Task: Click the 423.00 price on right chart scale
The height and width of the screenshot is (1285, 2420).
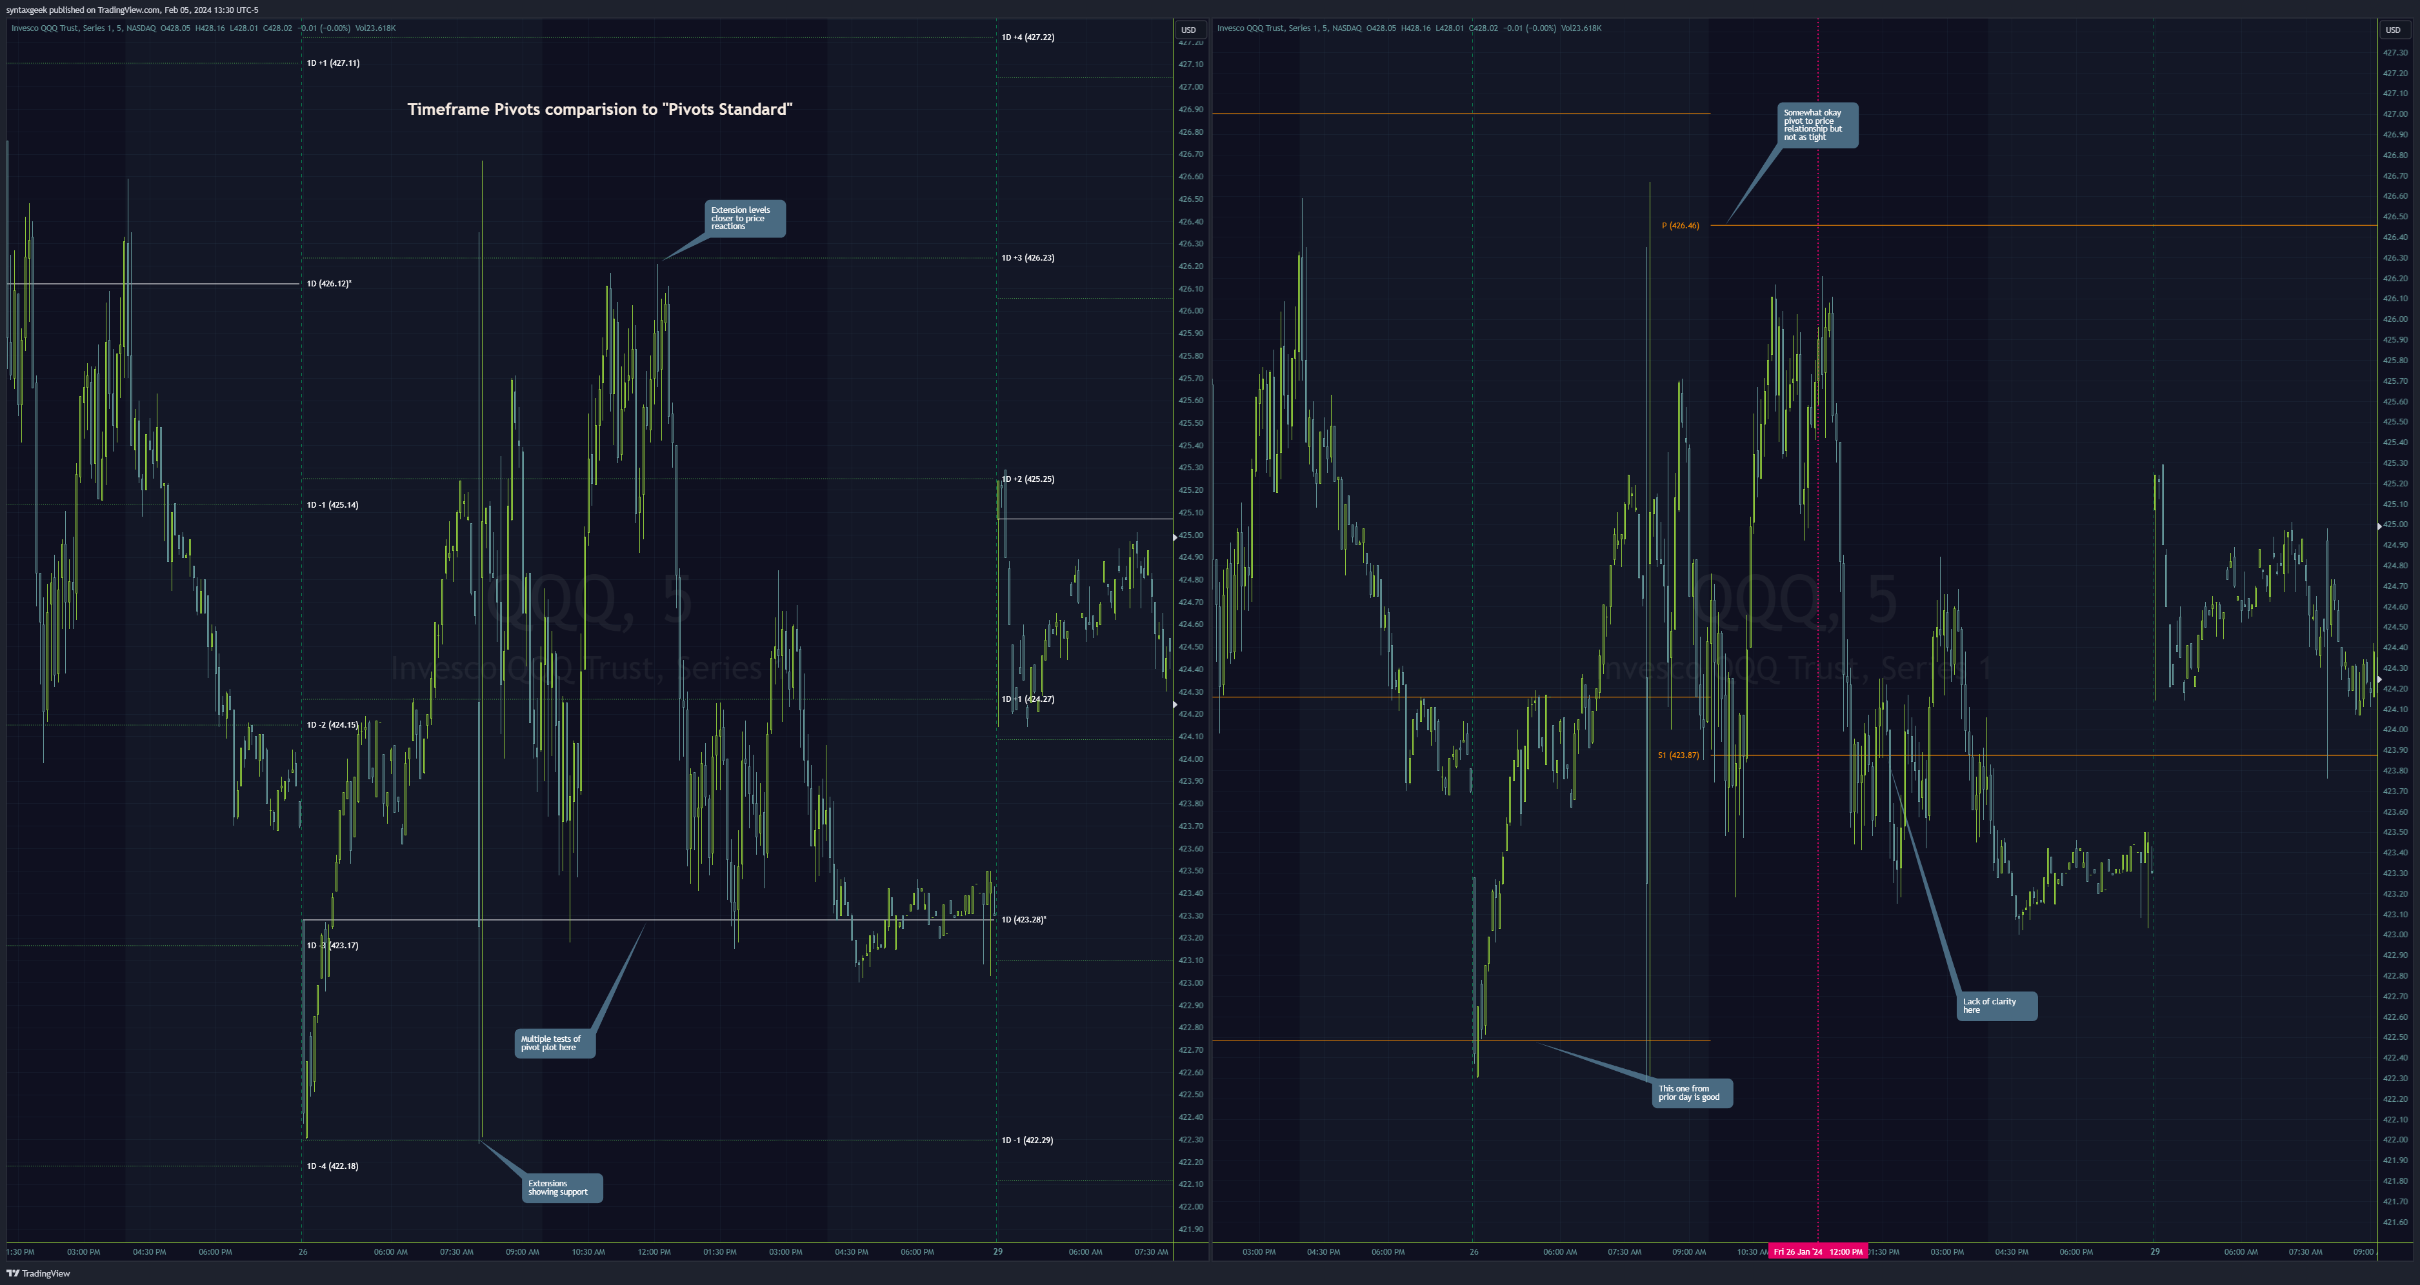Action: [x=2395, y=935]
